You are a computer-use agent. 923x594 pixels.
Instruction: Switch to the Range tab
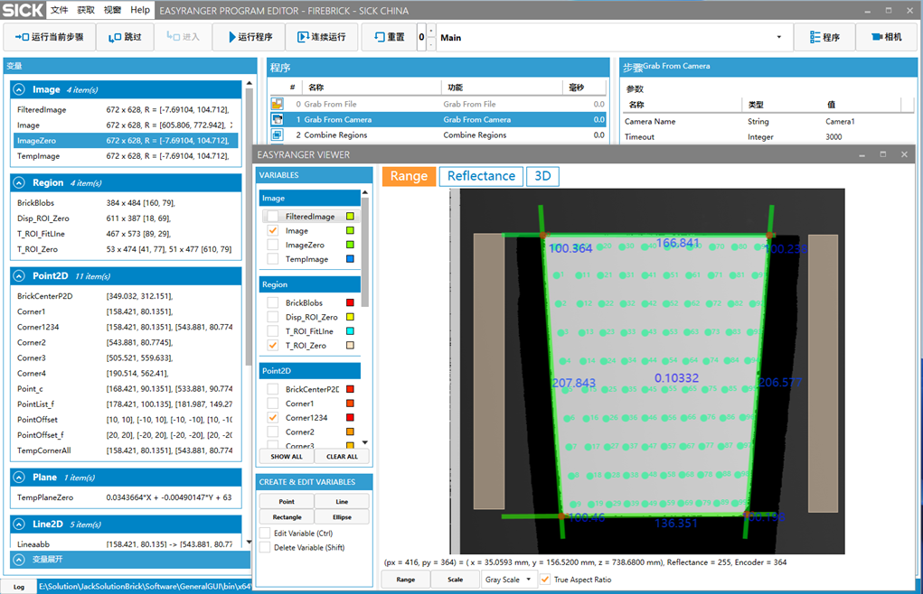[410, 176]
